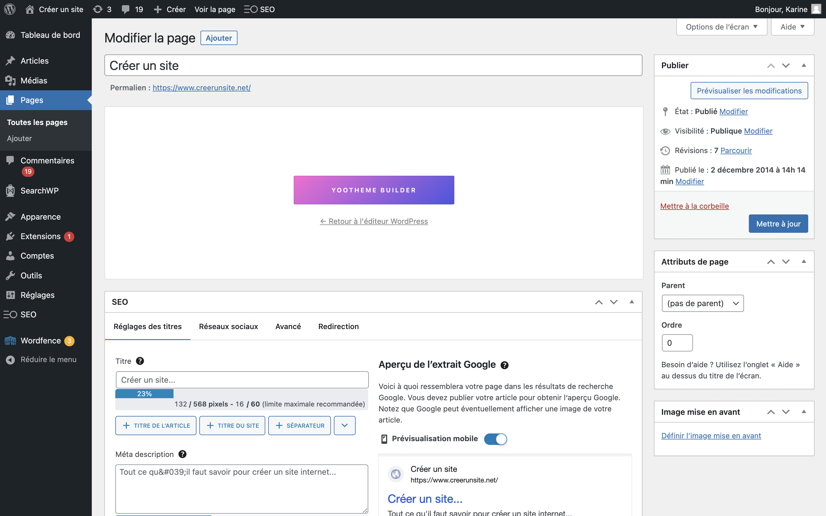This screenshot has width=826, height=516.
Task: Toggle the Prévisualisation mobile switch
Action: [x=496, y=439]
